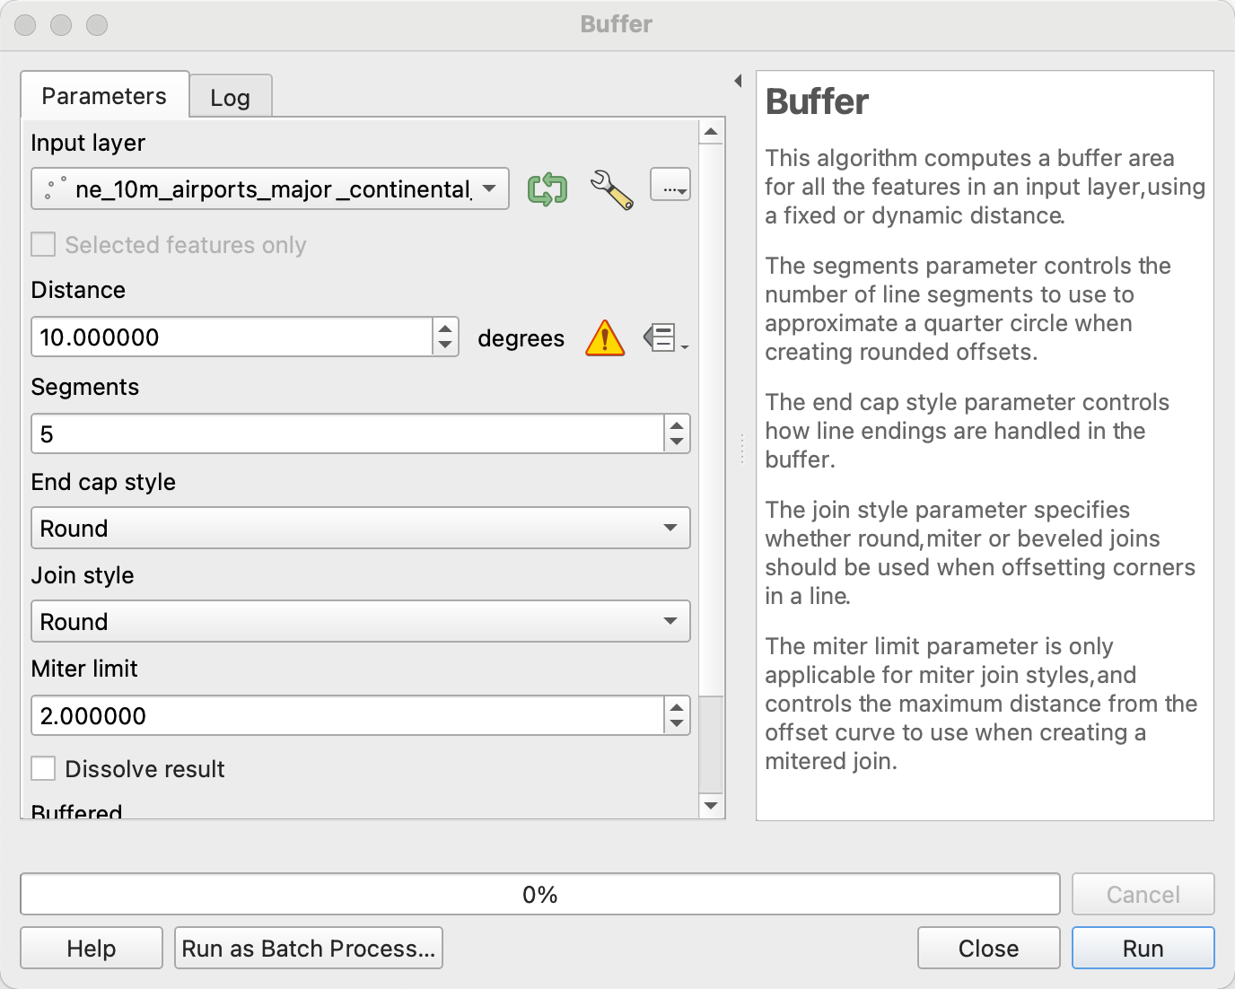Browse input layers via the ellipsis button

click(x=670, y=187)
